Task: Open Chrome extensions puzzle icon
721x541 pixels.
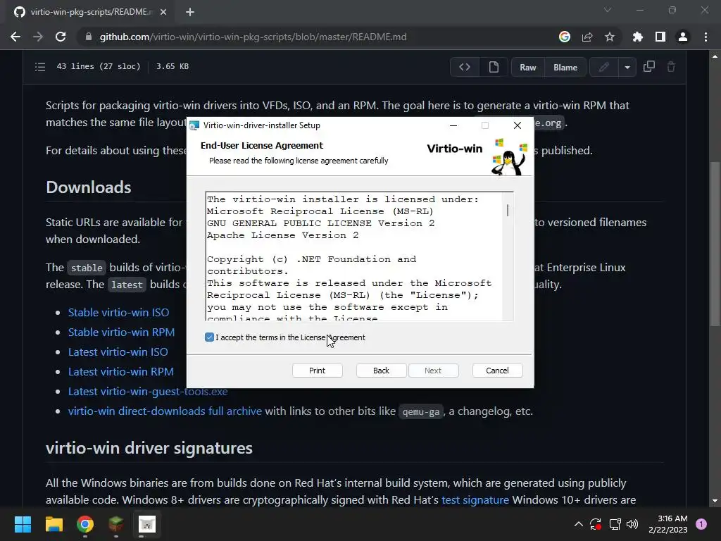Action: point(638,37)
